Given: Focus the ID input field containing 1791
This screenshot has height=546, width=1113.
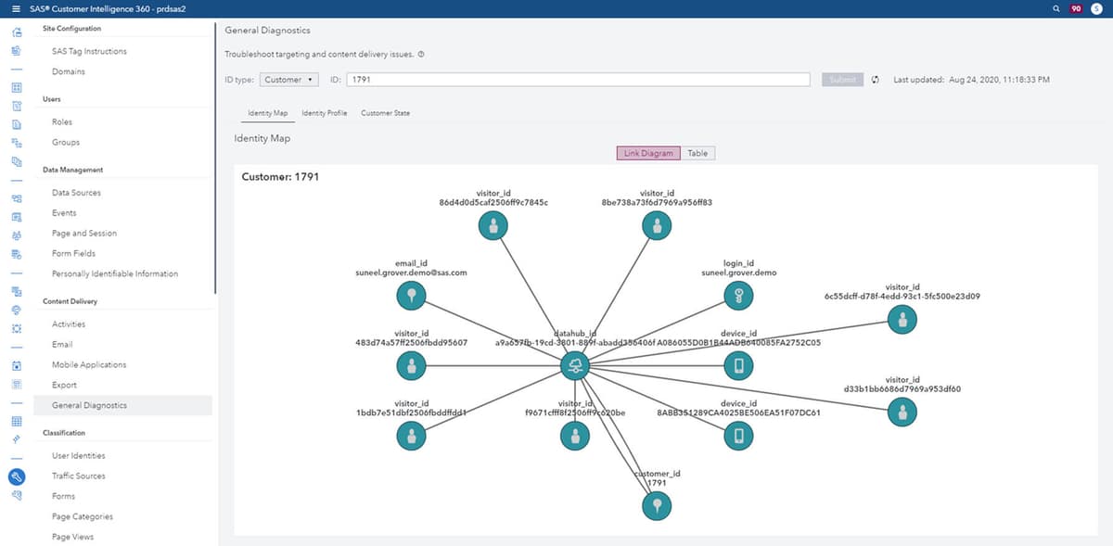Looking at the screenshot, I should [578, 80].
